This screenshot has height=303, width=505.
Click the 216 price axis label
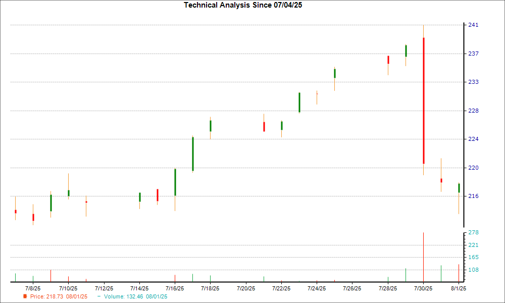pos(473,196)
